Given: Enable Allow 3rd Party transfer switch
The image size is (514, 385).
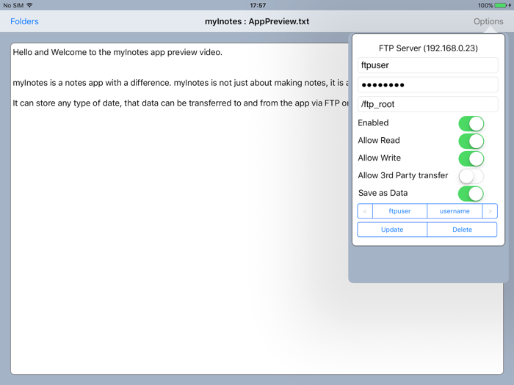Looking at the screenshot, I should pyautogui.click(x=471, y=177).
